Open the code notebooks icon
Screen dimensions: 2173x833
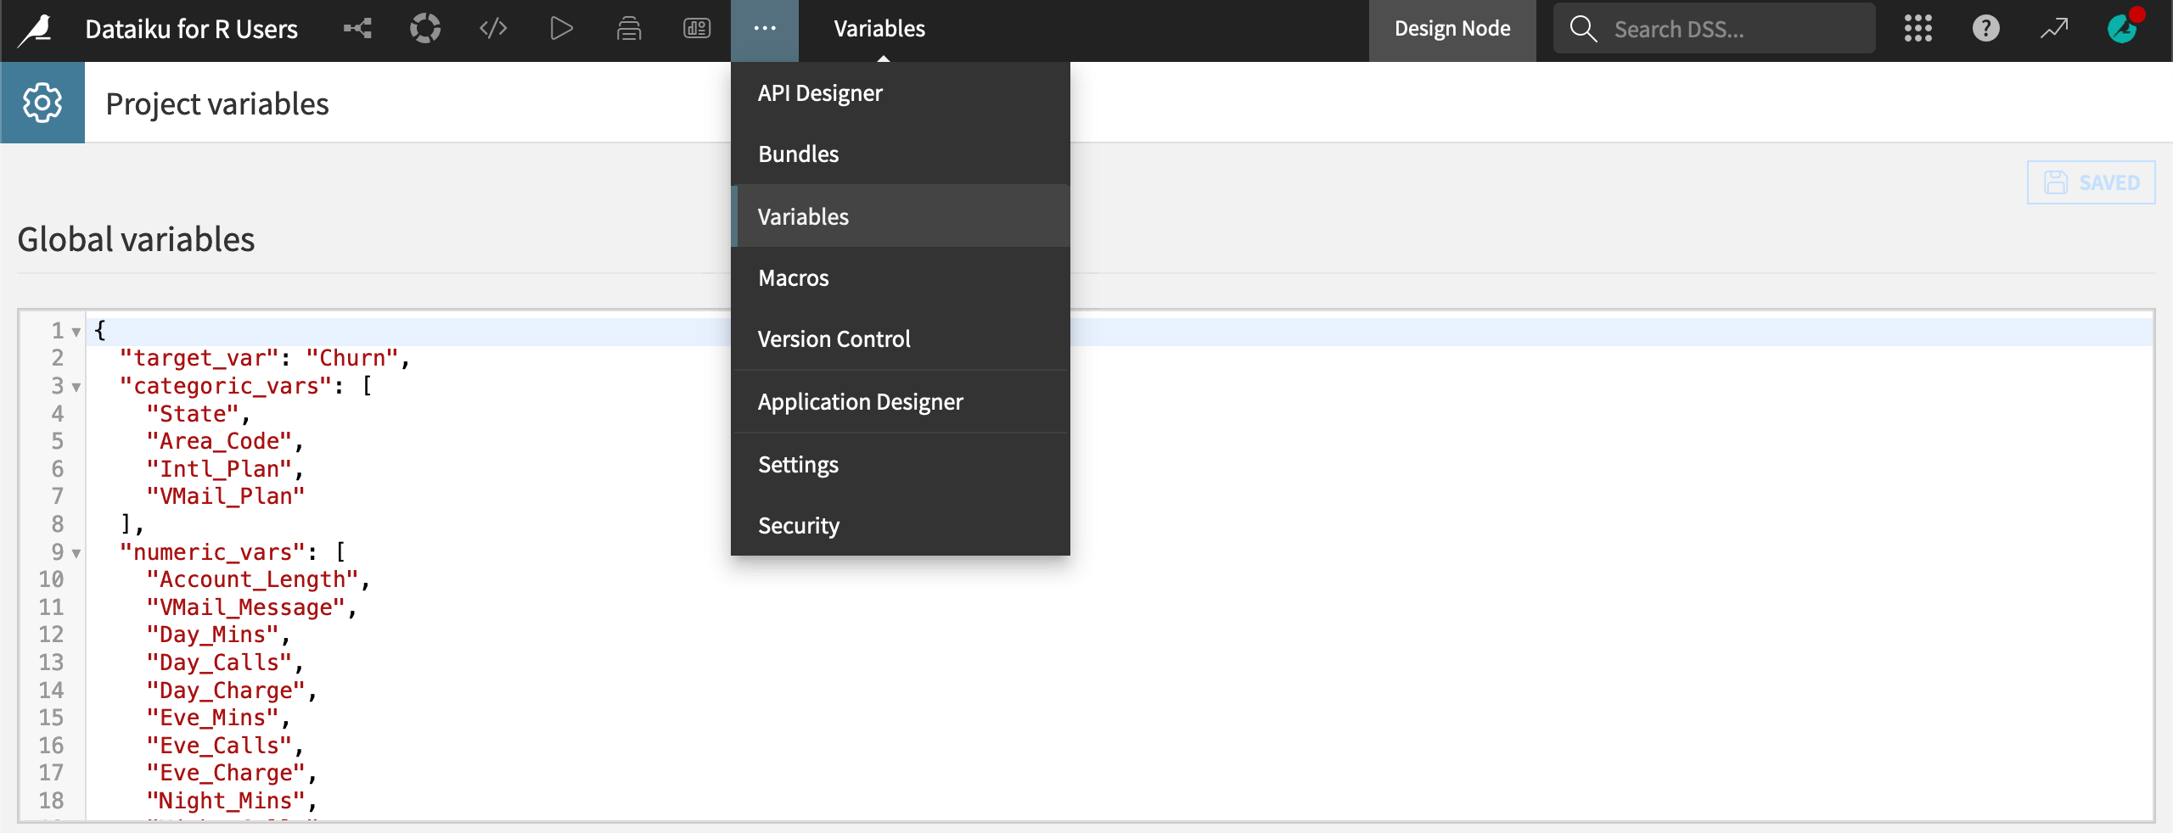tap(492, 28)
